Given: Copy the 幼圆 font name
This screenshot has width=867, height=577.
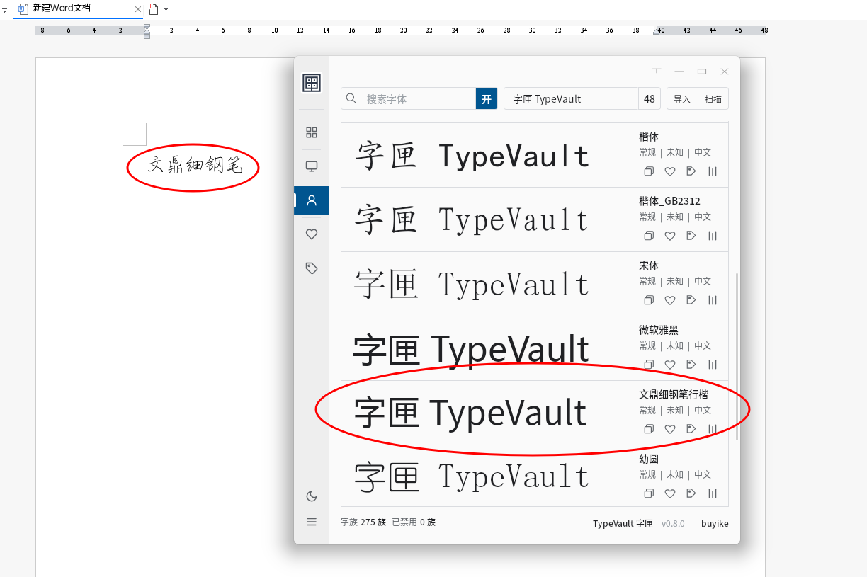Looking at the screenshot, I should [x=648, y=493].
